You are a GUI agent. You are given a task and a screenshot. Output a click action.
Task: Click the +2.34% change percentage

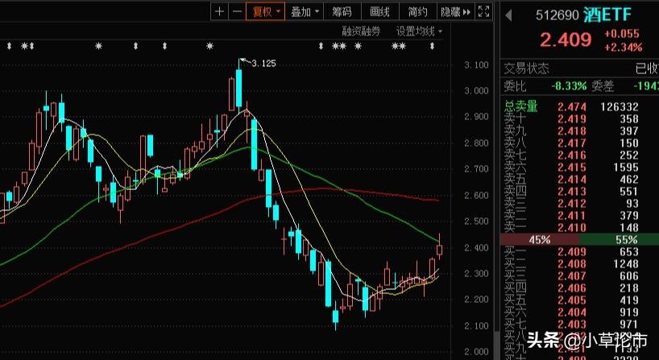pyautogui.click(x=624, y=47)
